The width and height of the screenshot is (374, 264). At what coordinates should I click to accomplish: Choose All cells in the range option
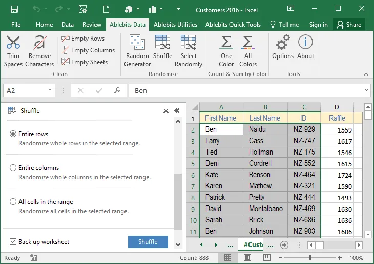13,202
